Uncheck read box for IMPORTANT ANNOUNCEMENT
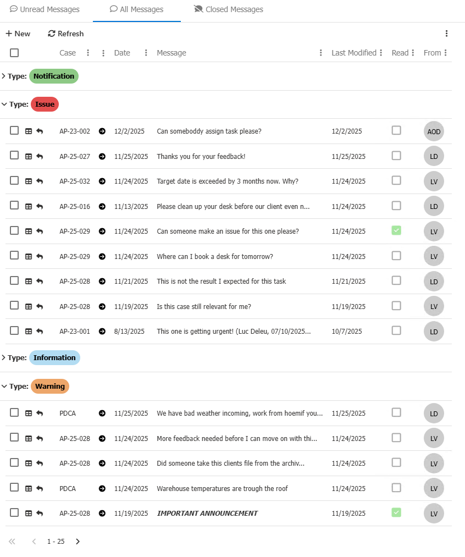Image resolution: width=465 pixels, height=557 pixels. 396,512
